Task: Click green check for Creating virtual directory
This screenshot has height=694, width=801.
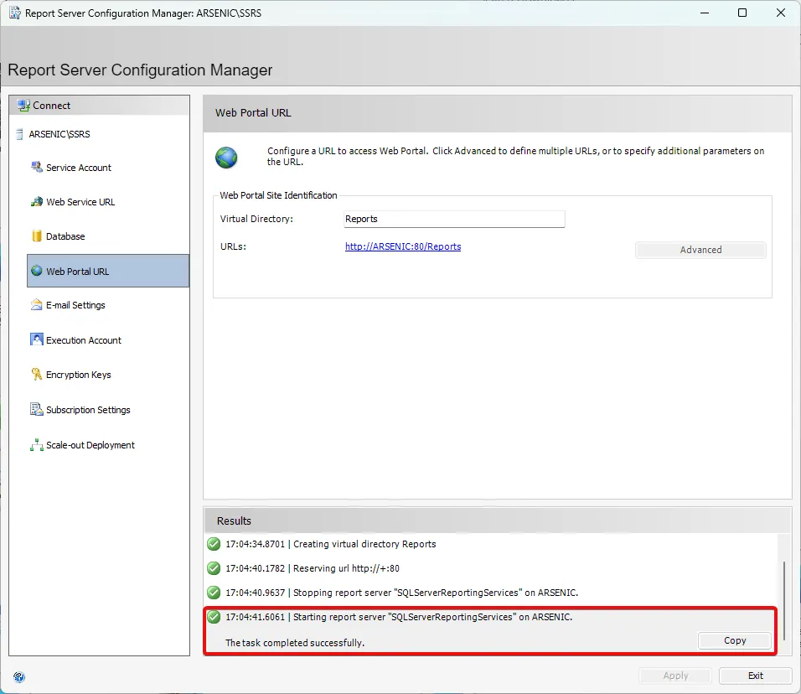Action: [x=214, y=544]
